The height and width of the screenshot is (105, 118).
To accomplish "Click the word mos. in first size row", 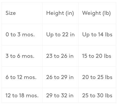I will (28, 34).
